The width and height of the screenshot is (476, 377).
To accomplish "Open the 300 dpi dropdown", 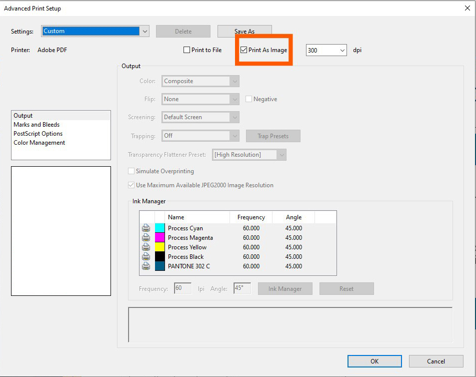I will 326,50.
